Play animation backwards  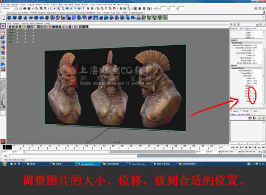click(246, 147)
